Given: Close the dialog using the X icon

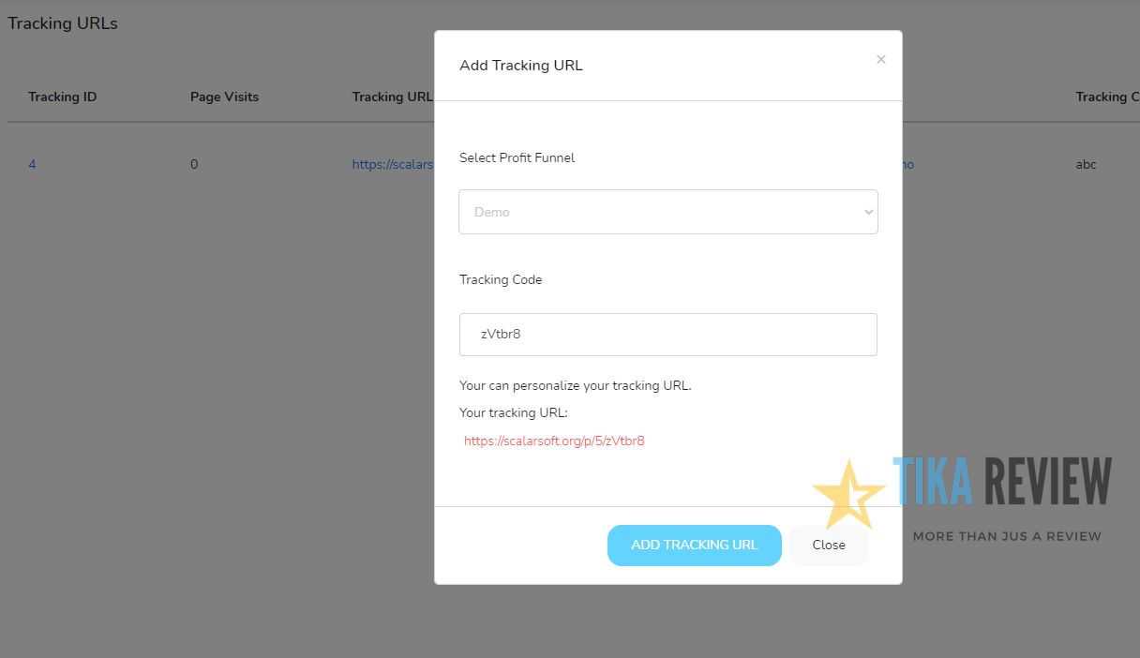Looking at the screenshot, I should coord(880,58).
